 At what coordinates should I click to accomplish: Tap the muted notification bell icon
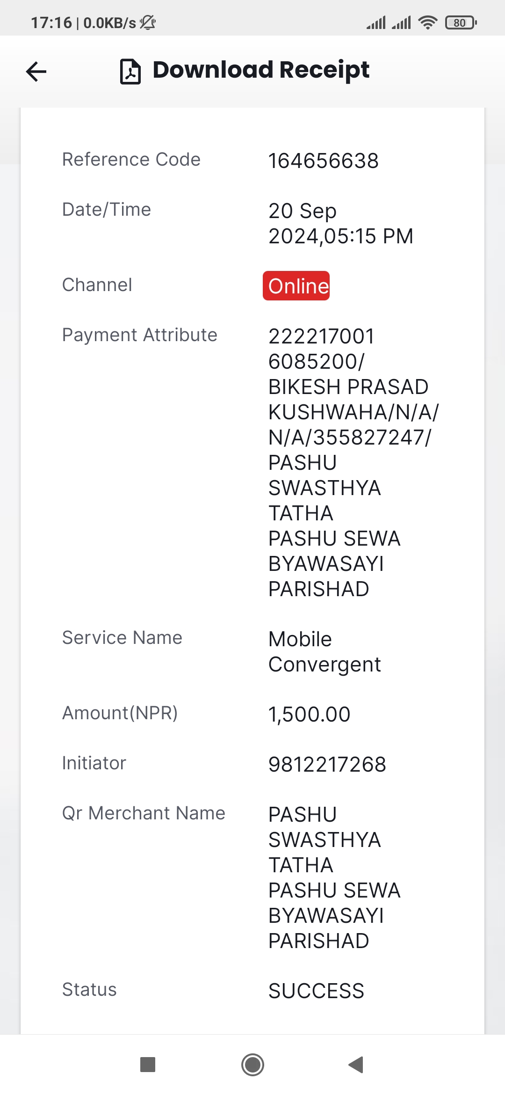point(148,22)
